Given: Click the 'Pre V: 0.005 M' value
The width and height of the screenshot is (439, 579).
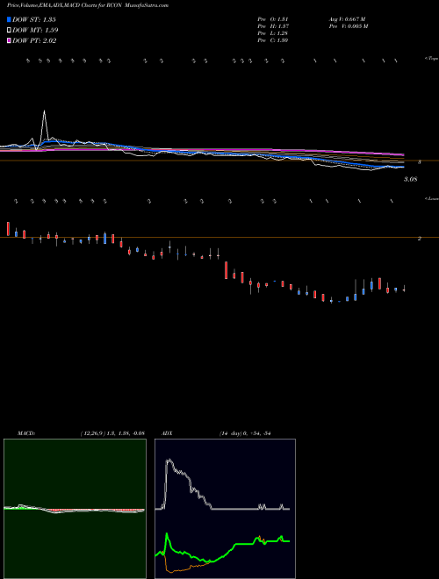Looking at the screenshot, I should pyautogui.click(x=349, y=26).
